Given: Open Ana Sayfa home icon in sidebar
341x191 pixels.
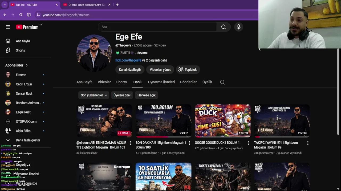Looking at the screenshot, I should (x=8, y=41).
